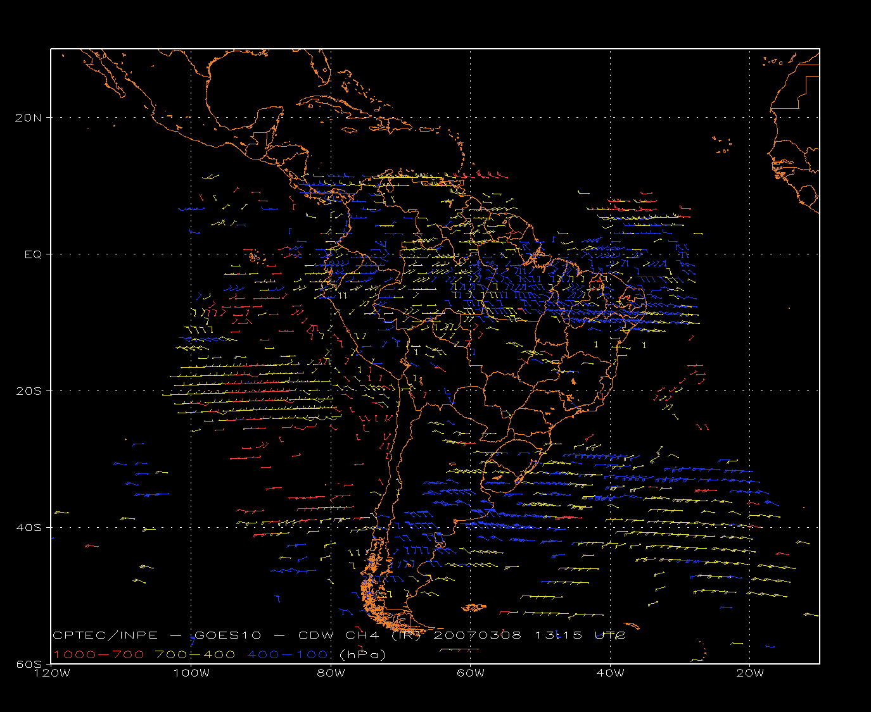Viewport: 871px width, 712px height.
Task: Click the EQ latitude label
Action: coord(33,254)
